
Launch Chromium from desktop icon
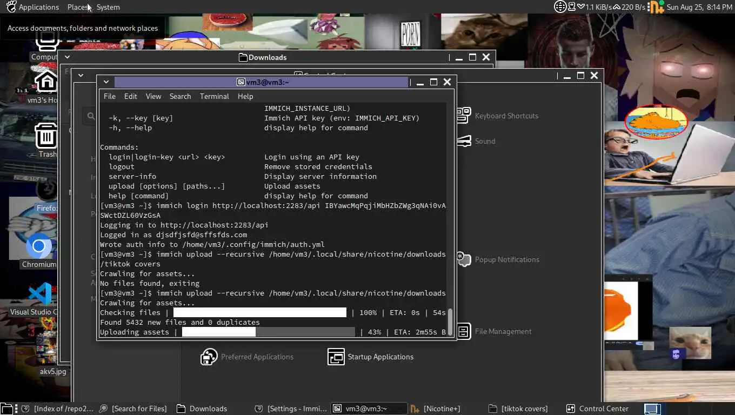click(39, 251)
